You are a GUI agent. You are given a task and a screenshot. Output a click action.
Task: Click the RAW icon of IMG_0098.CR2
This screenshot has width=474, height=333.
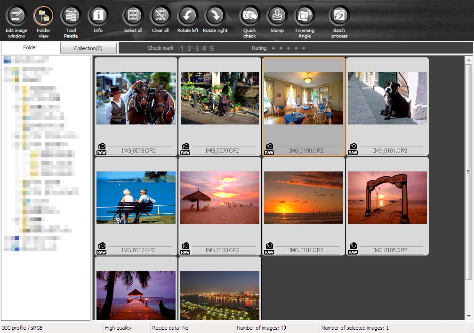pyautogui.click(x=102, y=149)
